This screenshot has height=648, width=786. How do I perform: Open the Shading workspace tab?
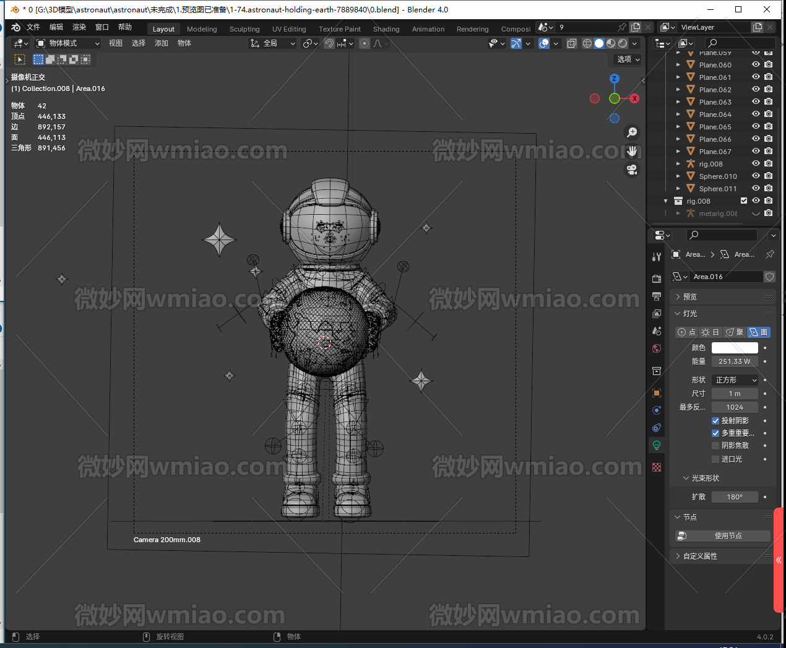(x=386, y=29)
